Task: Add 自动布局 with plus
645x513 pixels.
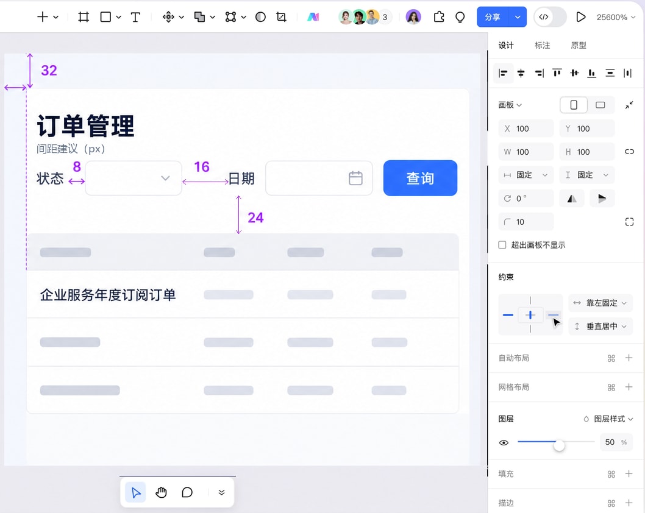Action: 629,358
